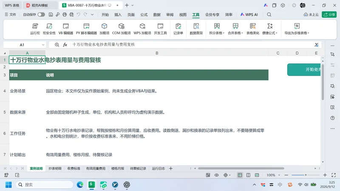Click 未上云 cloud status button
Viewport: 340px width, 191px height.
(311, 14)
